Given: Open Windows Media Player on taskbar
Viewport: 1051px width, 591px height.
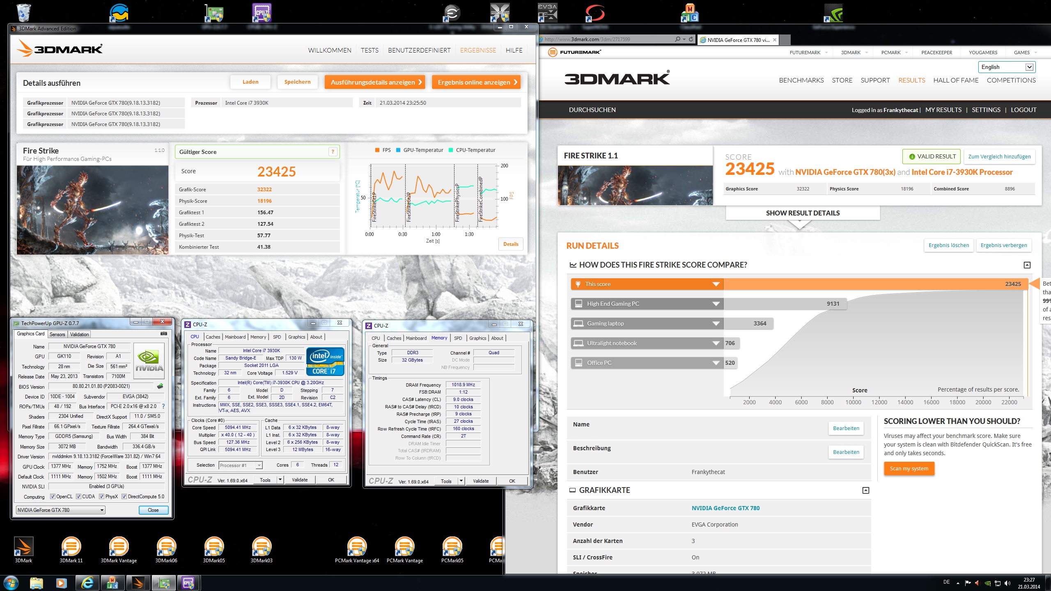Looking at the screenshot, I should (62, 583).
